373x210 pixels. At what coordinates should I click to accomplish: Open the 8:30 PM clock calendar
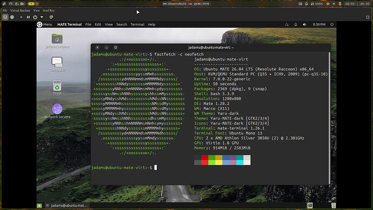[x=319, y=24]
